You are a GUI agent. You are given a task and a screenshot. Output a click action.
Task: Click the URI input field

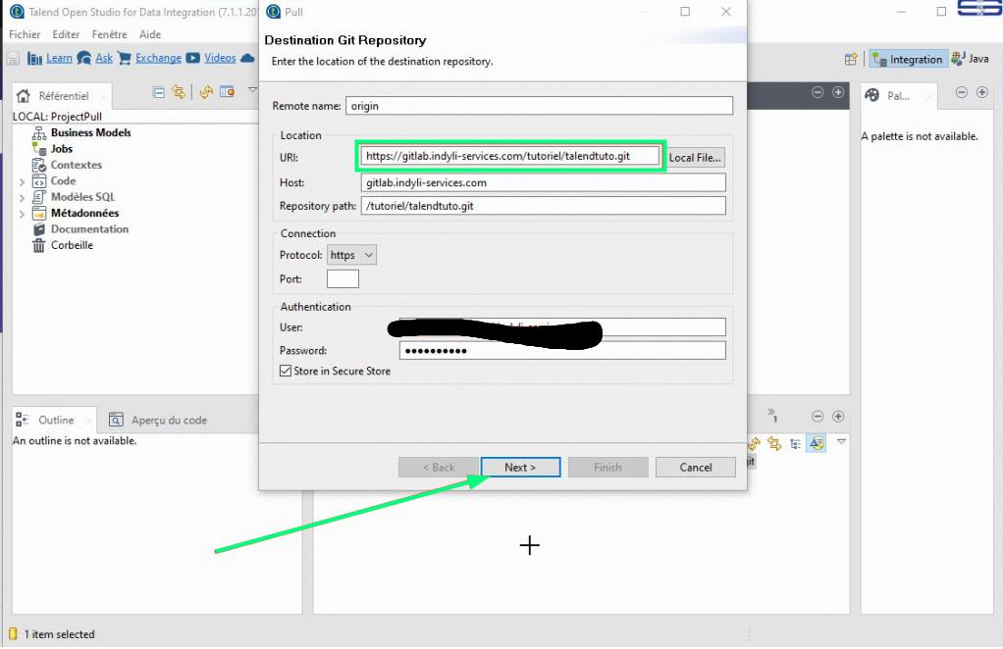click(x=509, y=156)
